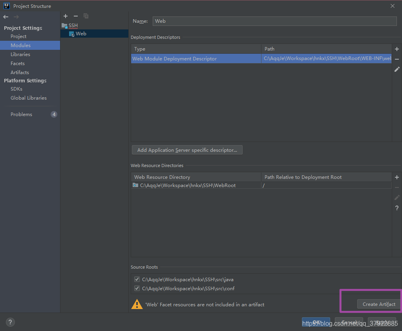Add a new module with plus icon
The image size is (402, 331).
point(66,16)
